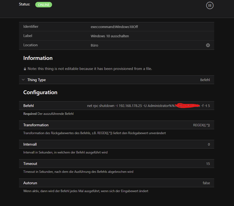
Task: Click the Information section heading
Action: click(x=38, y=58)
